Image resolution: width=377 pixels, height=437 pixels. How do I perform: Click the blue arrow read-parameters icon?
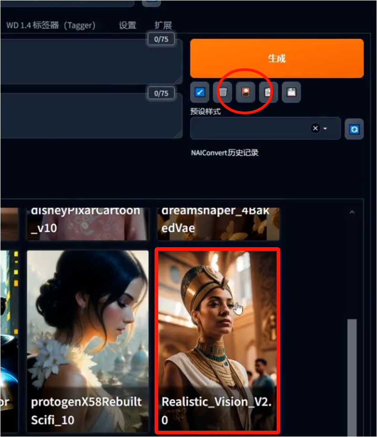click(x=200, y=92)
